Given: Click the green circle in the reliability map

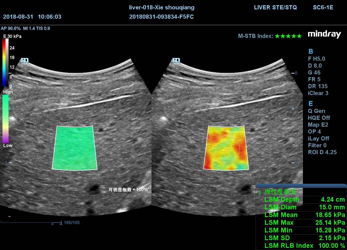Looking at the screenshot, I should click(75, 149).
